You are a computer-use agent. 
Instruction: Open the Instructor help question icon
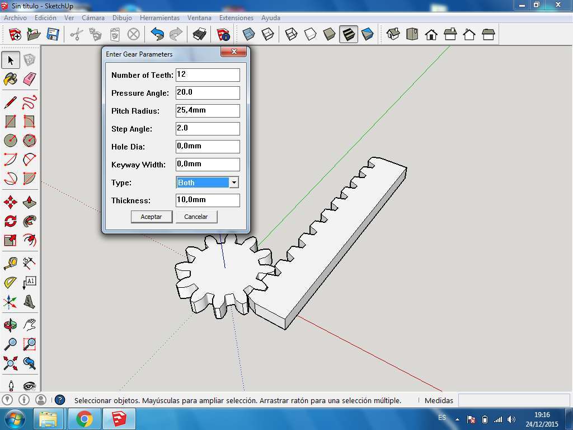[x=59, y=400]
